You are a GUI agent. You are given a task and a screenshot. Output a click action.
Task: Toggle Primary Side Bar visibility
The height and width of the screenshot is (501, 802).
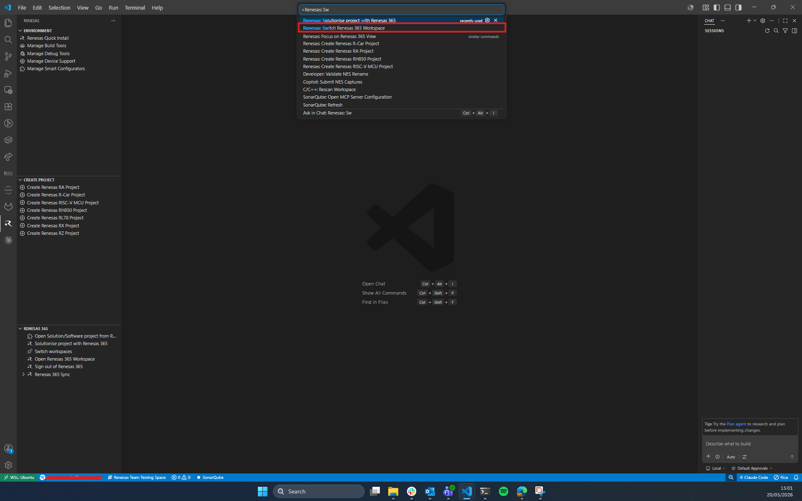pyautogui.click(x=717, y=8)
